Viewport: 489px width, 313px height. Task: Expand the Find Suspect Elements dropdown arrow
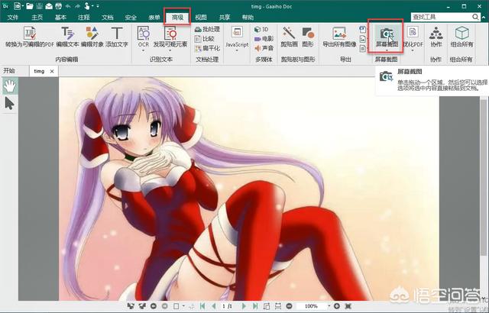(x=170, y=50)
